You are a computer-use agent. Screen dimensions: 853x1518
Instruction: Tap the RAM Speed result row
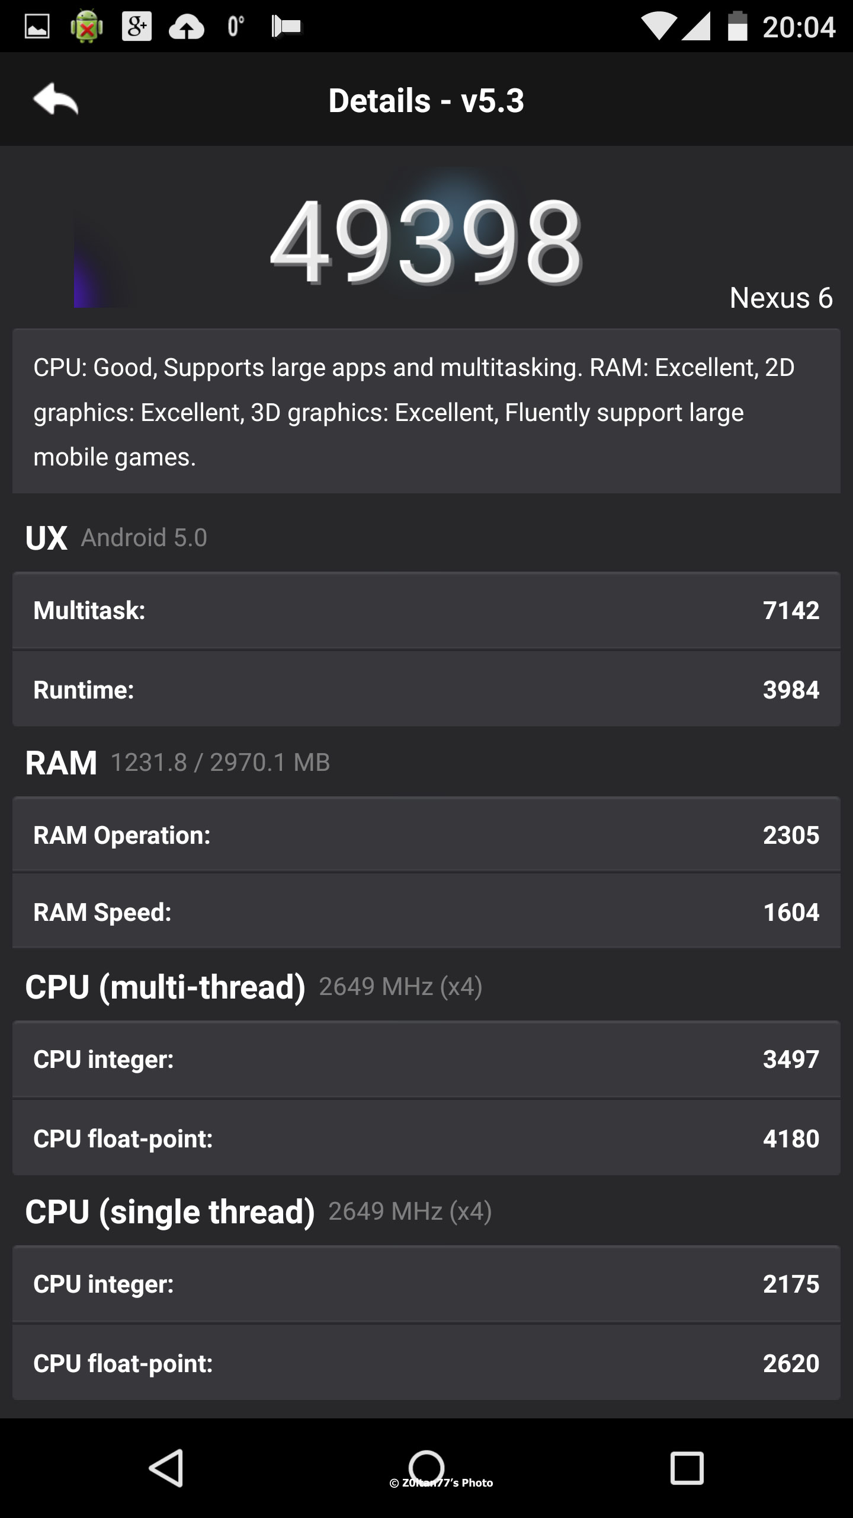(426, 912)
